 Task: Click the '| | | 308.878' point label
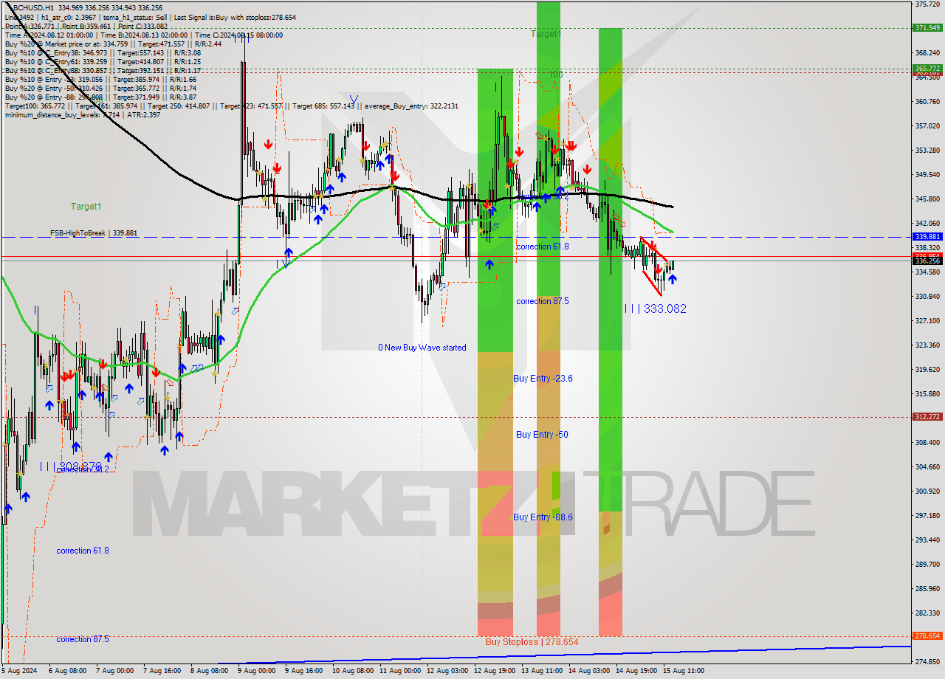click(70, 466)
